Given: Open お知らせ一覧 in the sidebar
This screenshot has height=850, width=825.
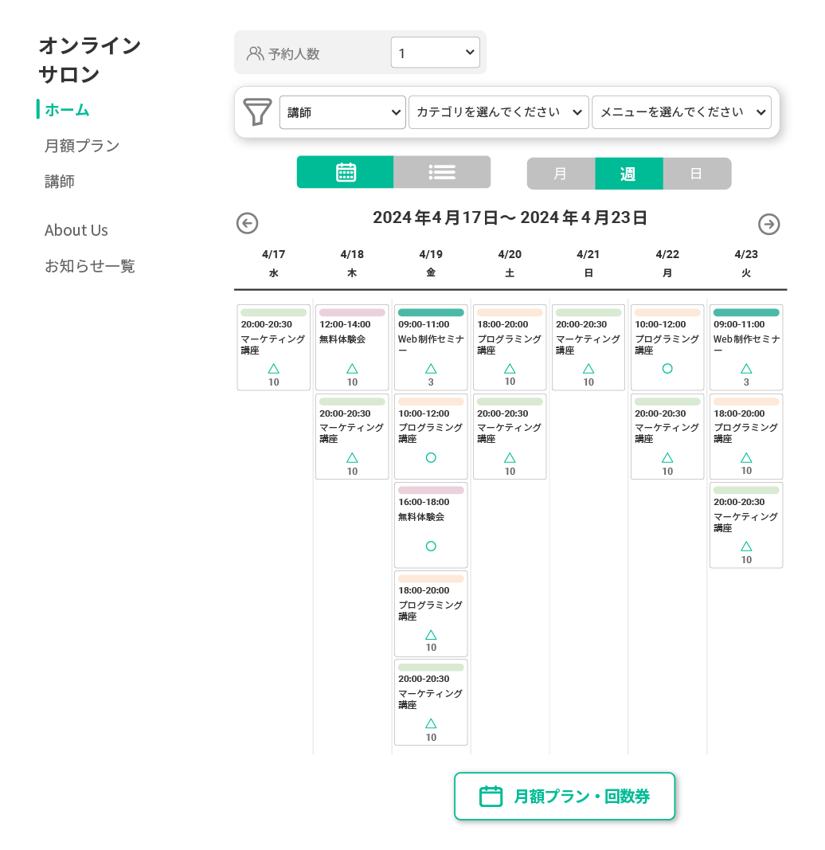Looking at the screenshot, I should click(89, 266).
